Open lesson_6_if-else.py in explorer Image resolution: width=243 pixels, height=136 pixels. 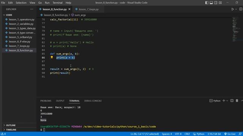19,42
